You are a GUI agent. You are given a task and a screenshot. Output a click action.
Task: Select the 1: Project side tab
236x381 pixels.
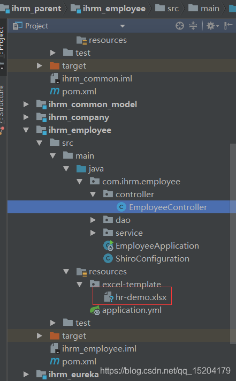[2, 42]
